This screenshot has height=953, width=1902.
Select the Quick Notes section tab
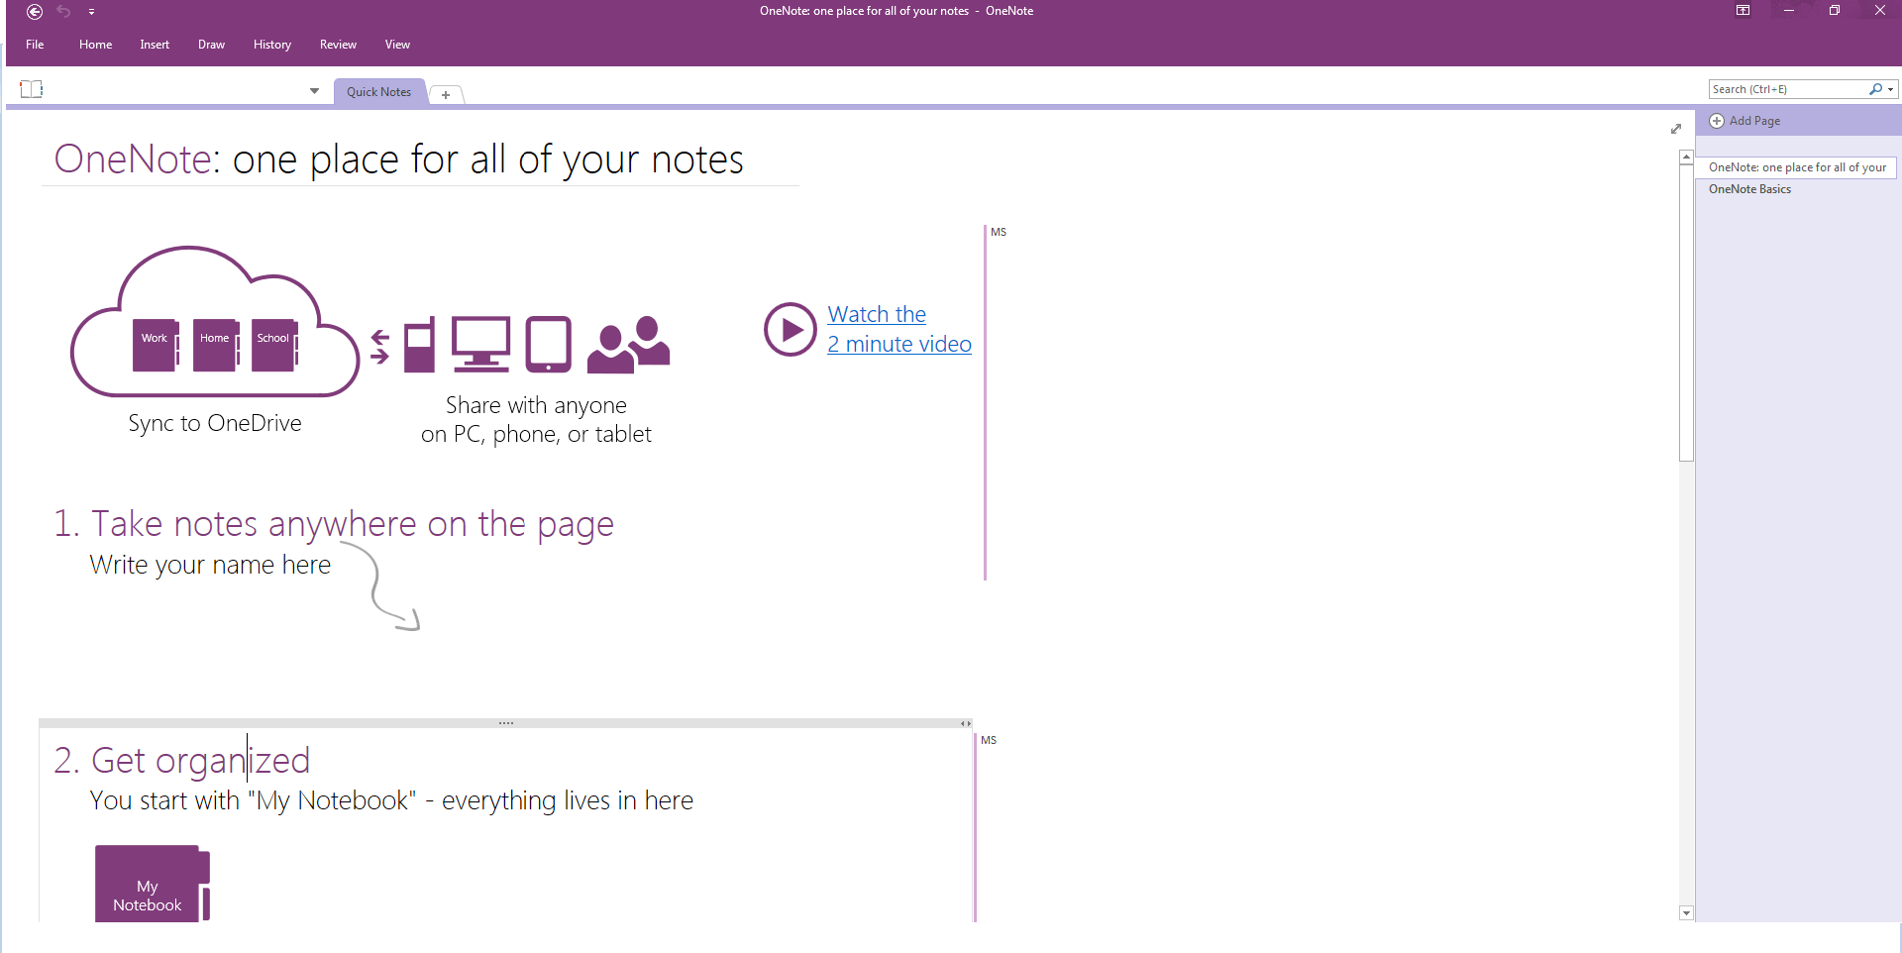378,92
